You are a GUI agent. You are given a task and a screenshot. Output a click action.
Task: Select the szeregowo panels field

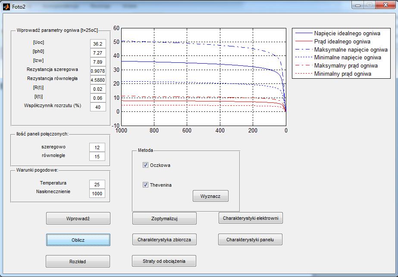[x=97, y=148]
